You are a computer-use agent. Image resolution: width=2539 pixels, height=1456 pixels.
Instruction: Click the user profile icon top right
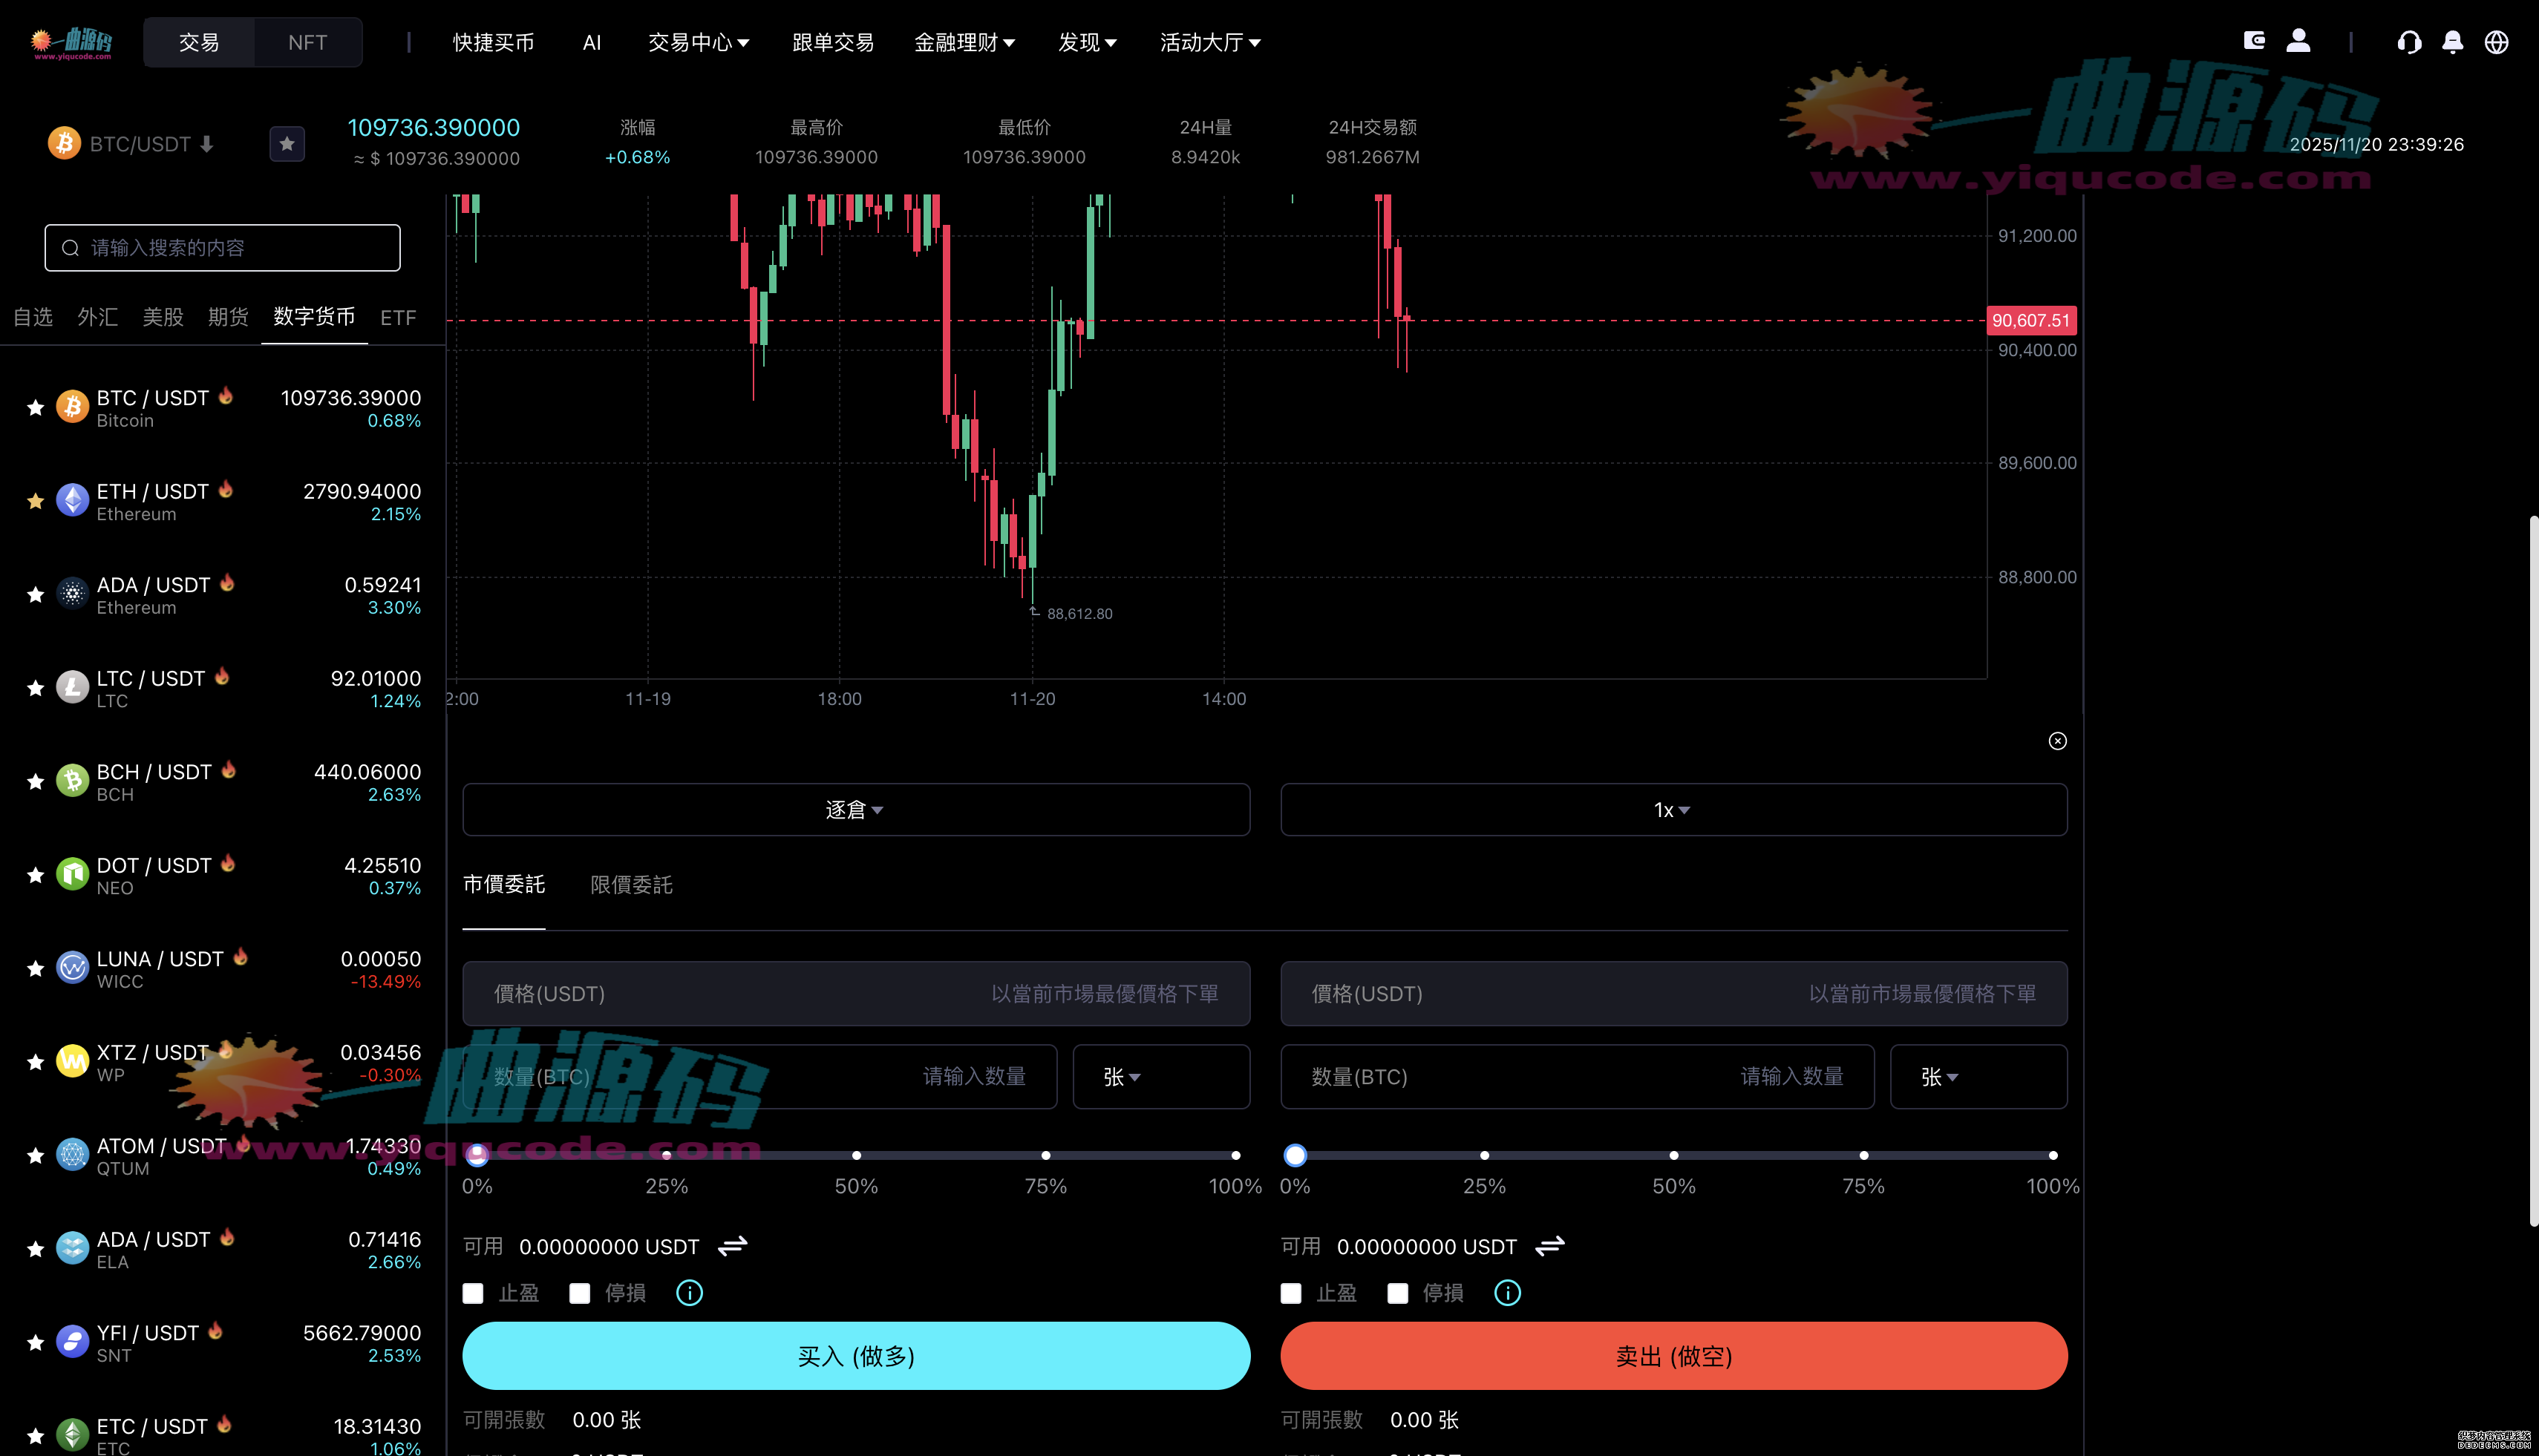pos(2298,40)
